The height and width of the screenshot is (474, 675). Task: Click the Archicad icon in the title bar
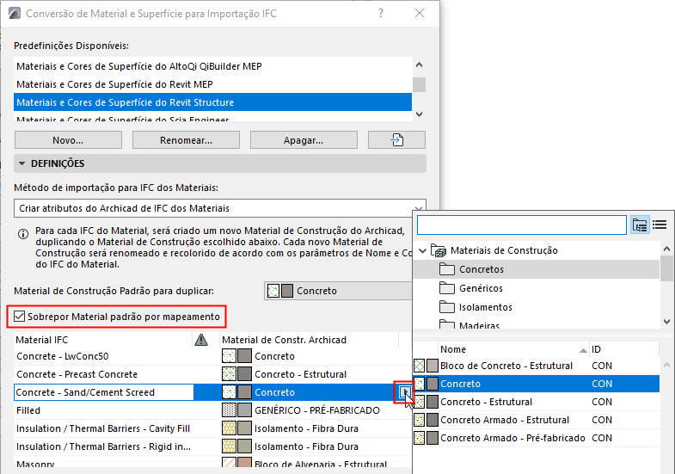tap(15, 14)
